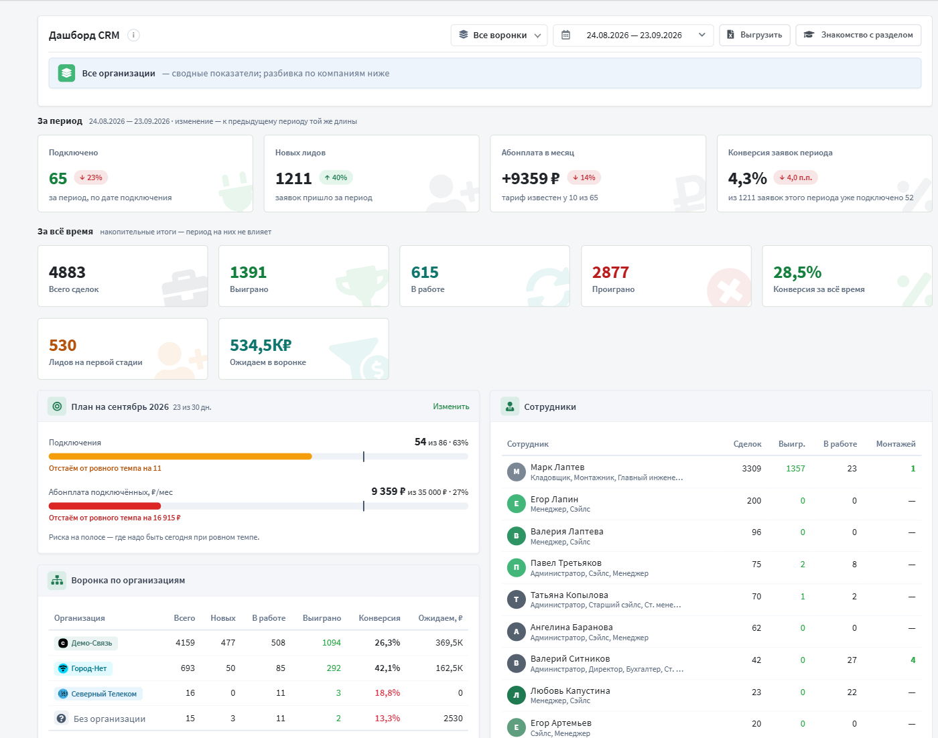Click the Сотрудники panel person icon
Screen dimensions: 938x738
pos(510,407)
